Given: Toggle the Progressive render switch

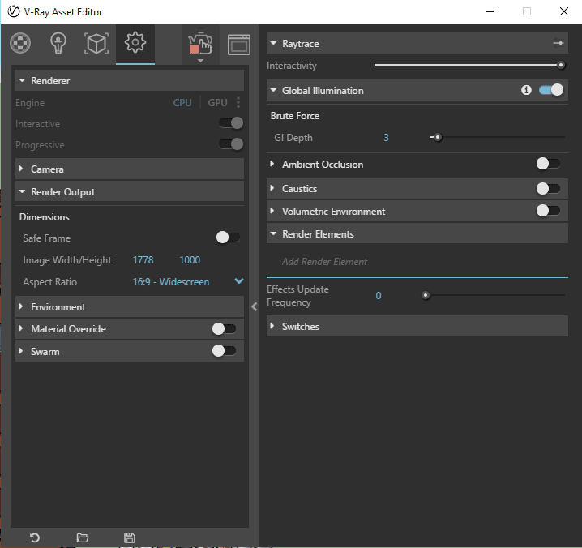Looking at the screenshot, I should pos(231,144).
